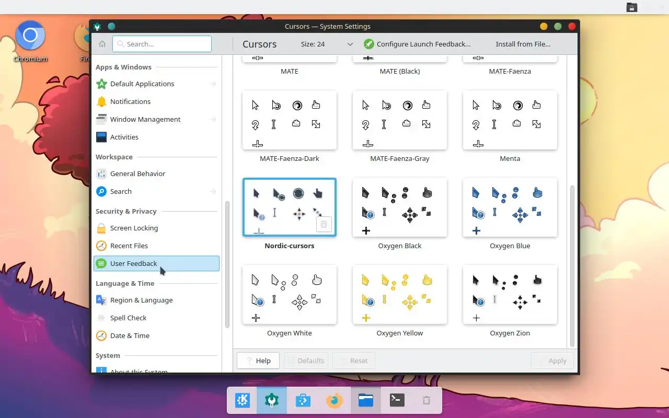Expand the Window Management submenu arrow
This screenshot has height=418, width=669.
tap(213, 119)
